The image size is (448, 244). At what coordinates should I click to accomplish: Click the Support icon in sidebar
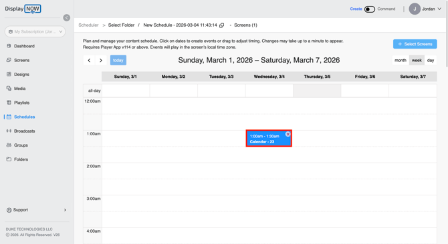9,210
